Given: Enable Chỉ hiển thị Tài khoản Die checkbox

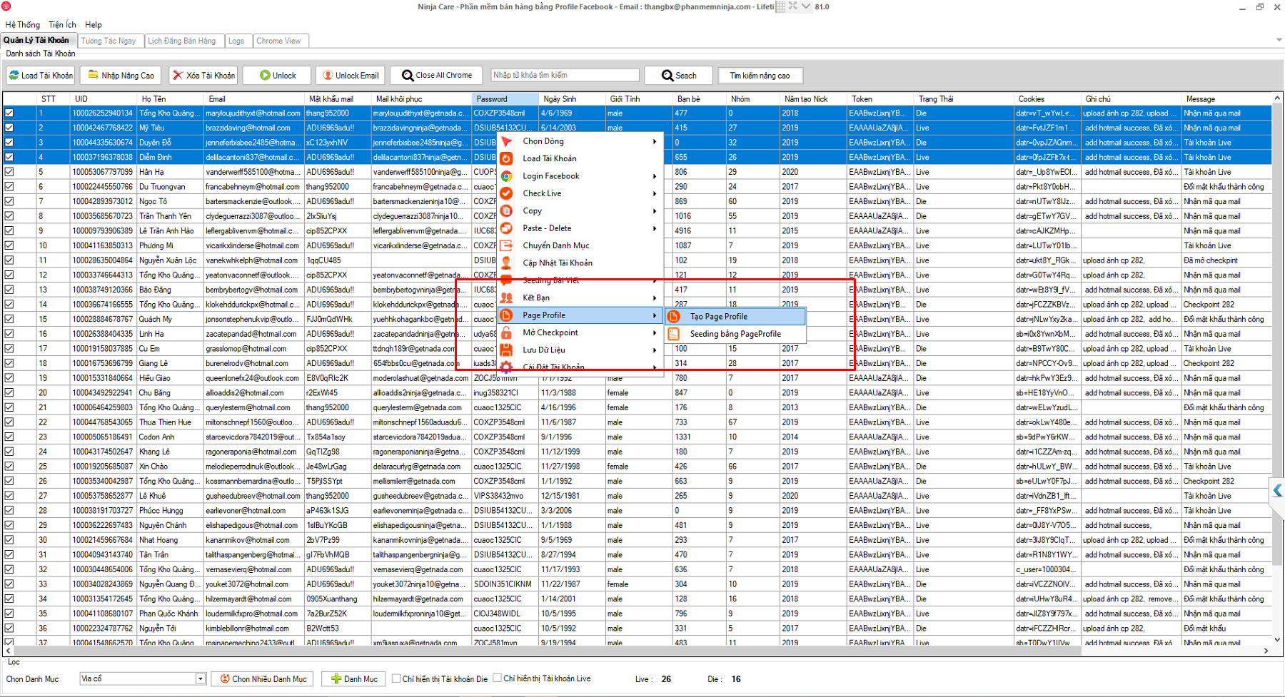Looking at the screenshot, I should click(x=395, y=678).
